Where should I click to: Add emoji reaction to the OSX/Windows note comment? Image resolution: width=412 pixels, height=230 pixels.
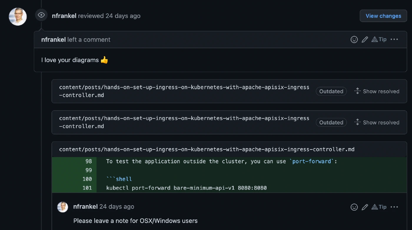click(354, 207)
